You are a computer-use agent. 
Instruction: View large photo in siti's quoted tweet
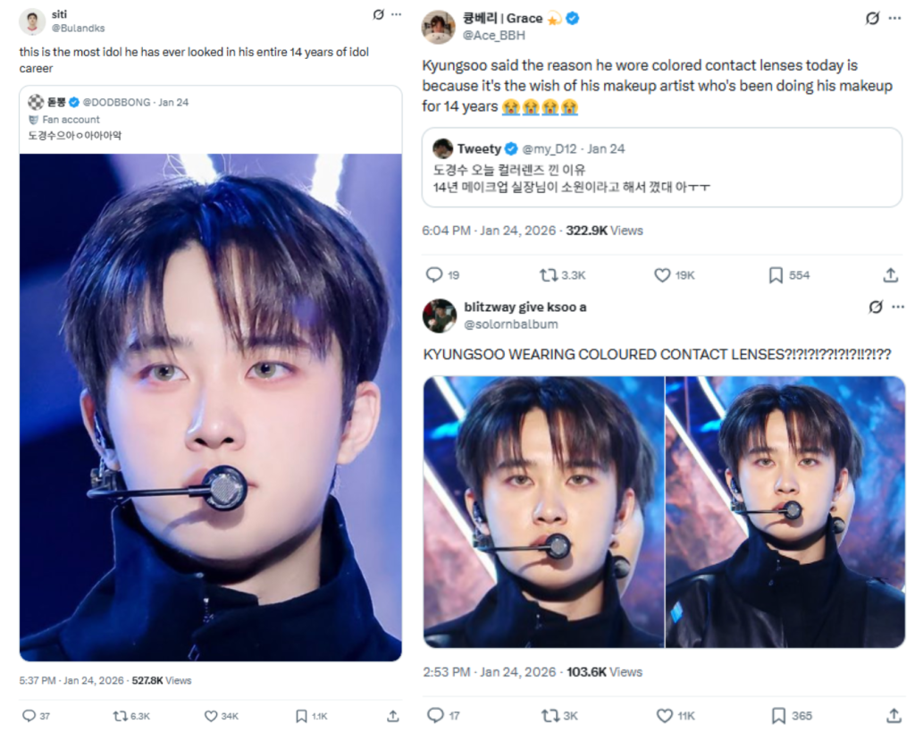pos(211,408)
